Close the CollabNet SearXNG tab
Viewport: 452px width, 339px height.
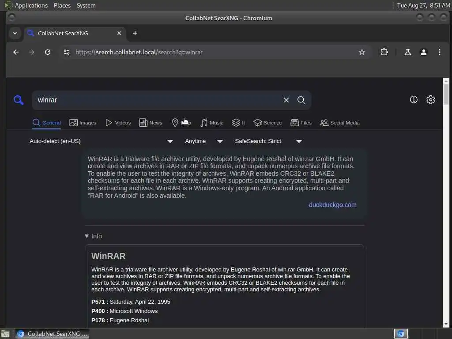coord(119,33)
